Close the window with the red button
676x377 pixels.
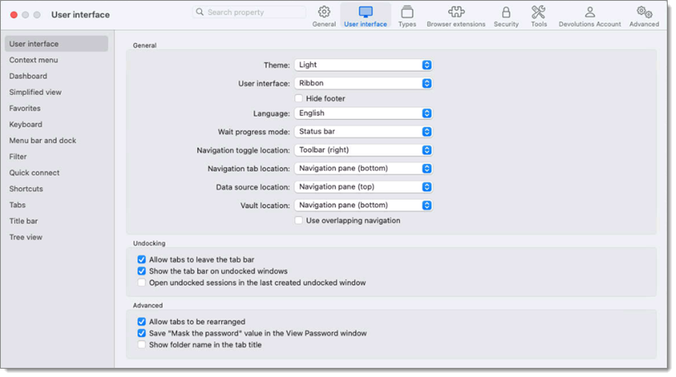click(x=14, y=15)
